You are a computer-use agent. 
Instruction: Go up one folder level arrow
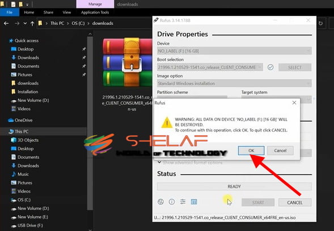(32, 23)
